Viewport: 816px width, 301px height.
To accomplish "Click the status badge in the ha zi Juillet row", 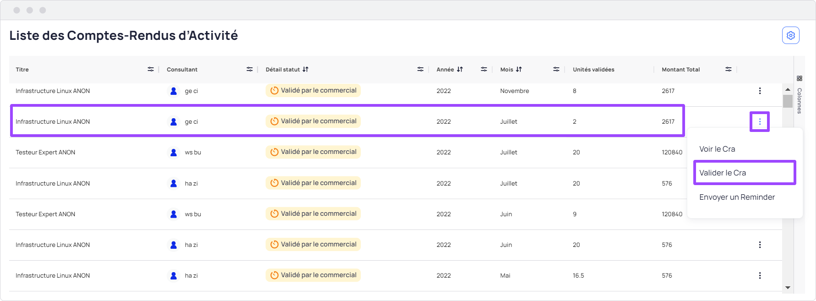I will pos(313,183).
